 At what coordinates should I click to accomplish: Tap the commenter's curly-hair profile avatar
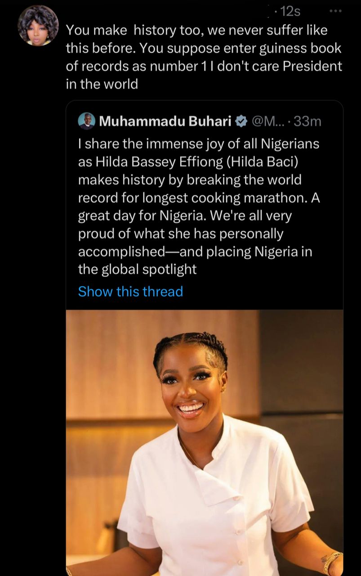[x=38, y=26]
